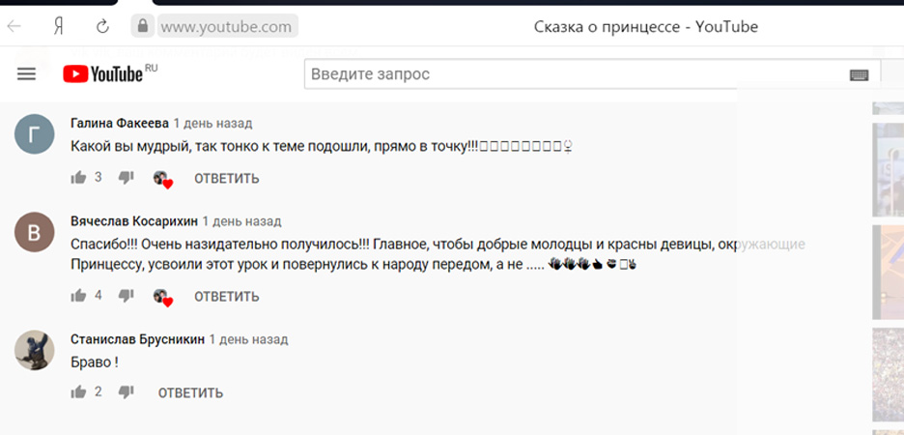Image resolution: width=904 pixels, height=435 pixels.
Task: Open timestamp '1 день назад' on Галина's comment
Action: [x=212, y=124]
